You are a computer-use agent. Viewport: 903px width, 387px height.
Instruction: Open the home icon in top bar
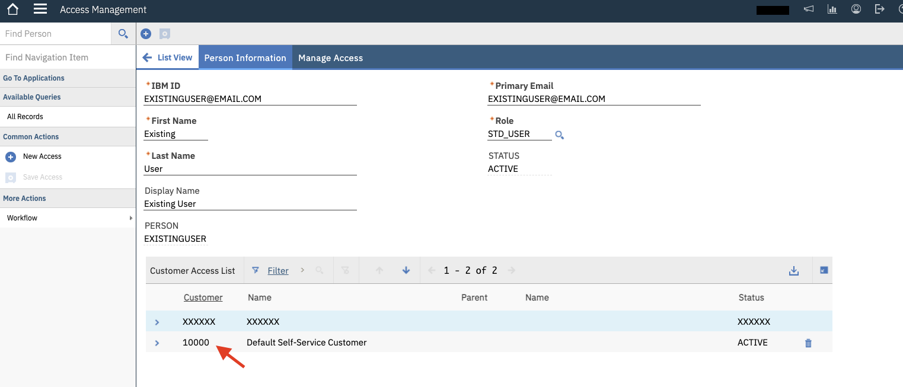[12, 9]
